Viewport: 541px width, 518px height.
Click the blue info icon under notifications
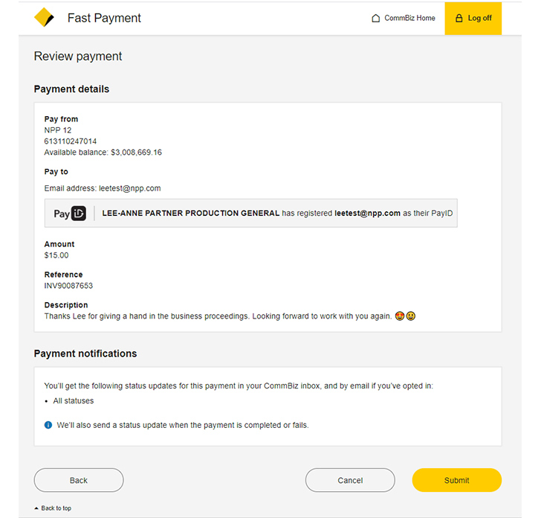(49, 425)
